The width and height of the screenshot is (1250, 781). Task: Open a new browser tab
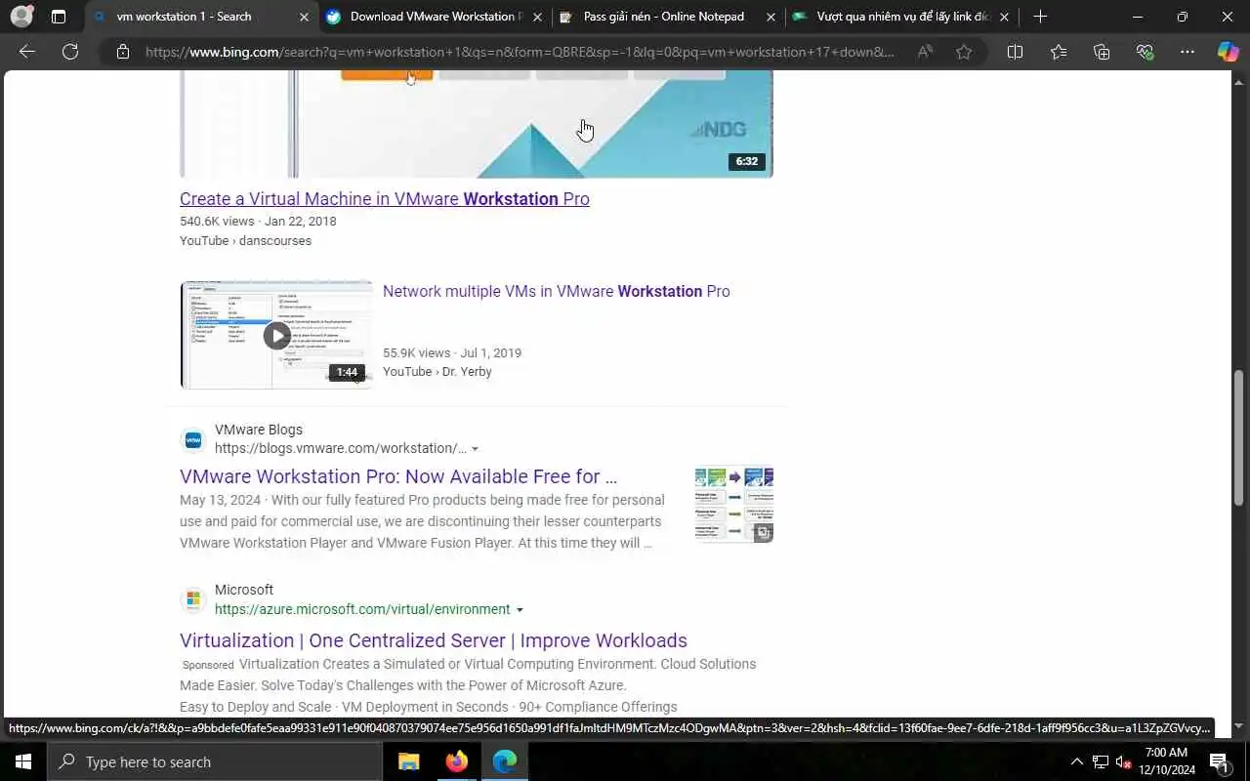point(1040,17)
